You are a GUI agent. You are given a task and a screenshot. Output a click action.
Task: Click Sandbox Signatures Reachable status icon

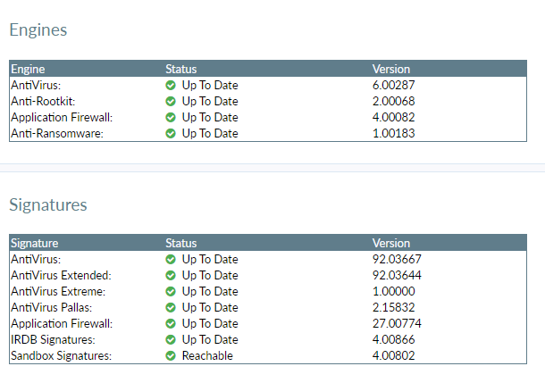point(171,355)
